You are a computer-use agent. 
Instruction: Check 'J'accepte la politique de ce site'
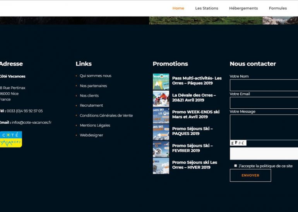coord(235,166)
